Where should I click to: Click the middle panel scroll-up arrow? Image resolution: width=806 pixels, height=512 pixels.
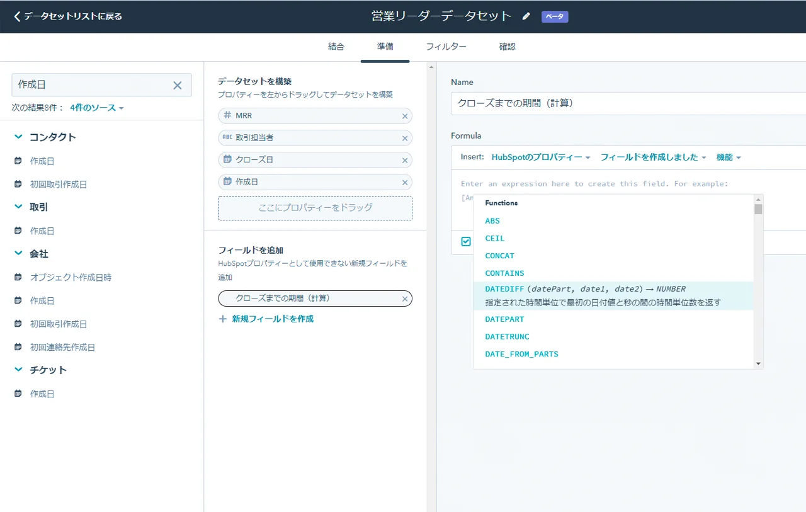pos(431,66)
